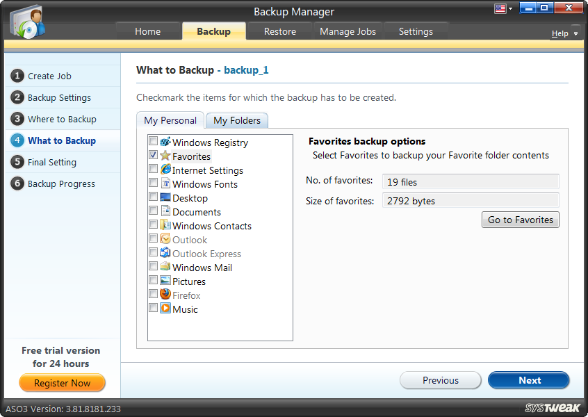Select the Internet Settings globe icon
The image size is (588, 417).
click(165, 170)
